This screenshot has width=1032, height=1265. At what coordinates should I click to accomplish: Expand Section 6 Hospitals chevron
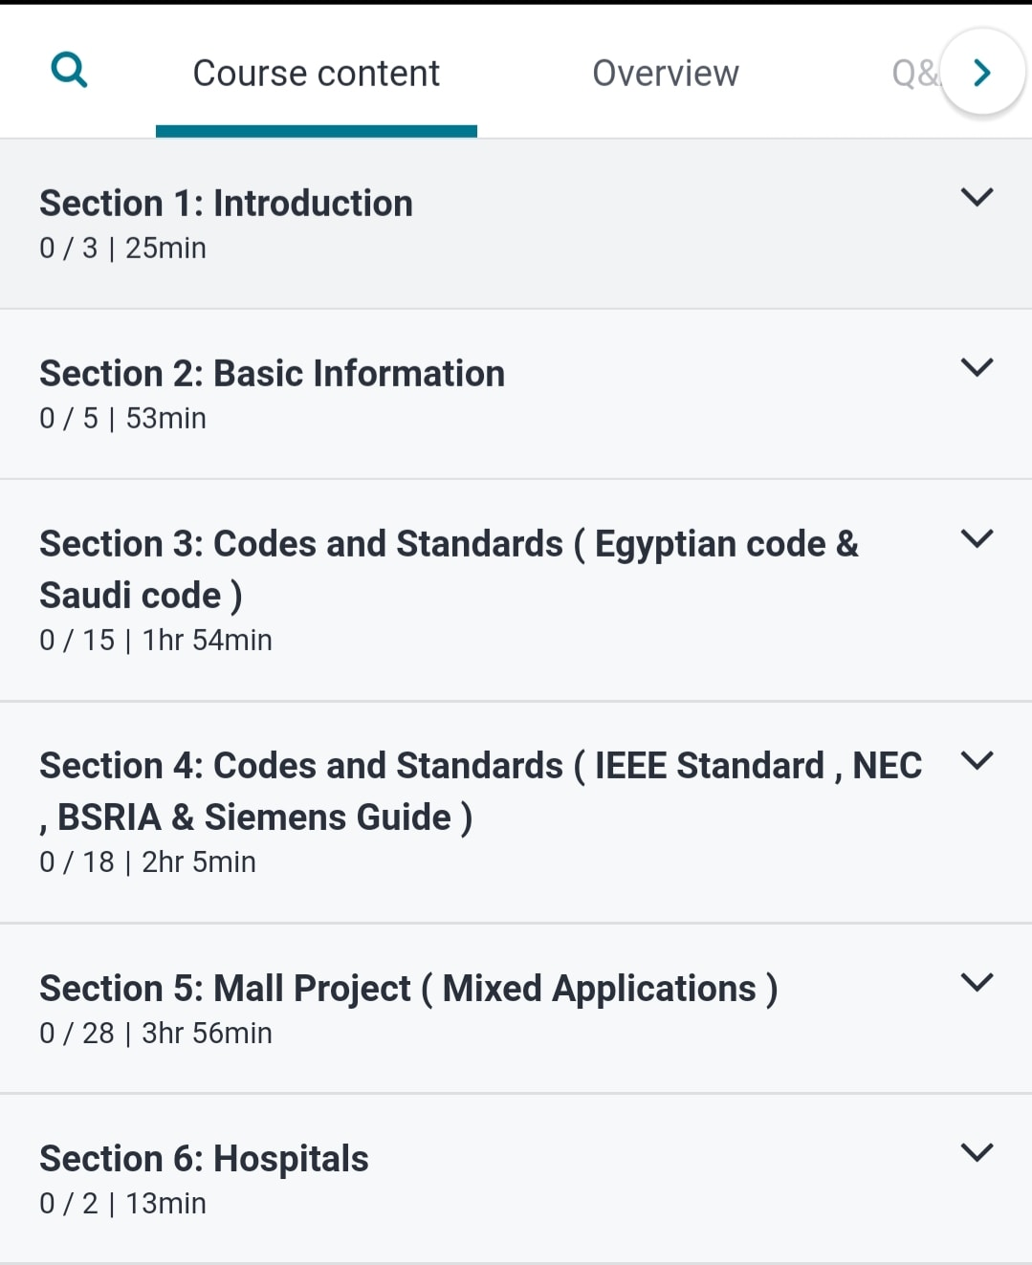coord(977,1152)
